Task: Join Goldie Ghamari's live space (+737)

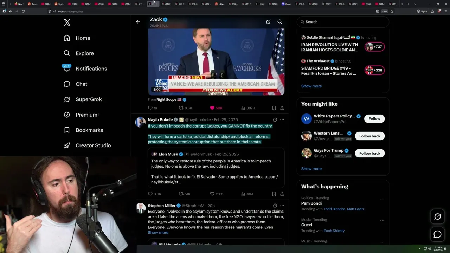Action: coord(374,47)
